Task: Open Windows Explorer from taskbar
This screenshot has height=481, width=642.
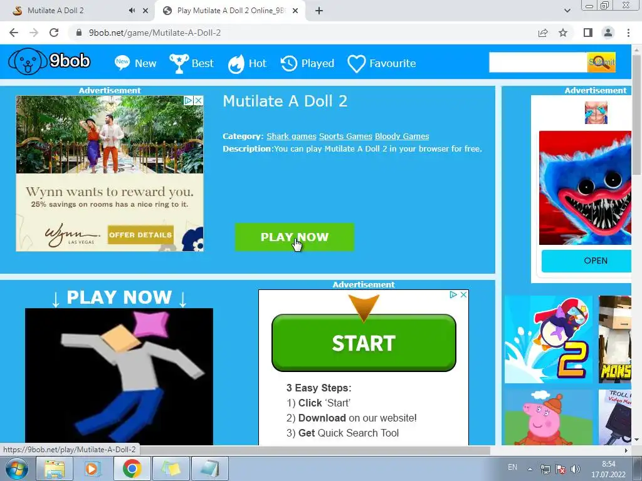Action: 55,468
